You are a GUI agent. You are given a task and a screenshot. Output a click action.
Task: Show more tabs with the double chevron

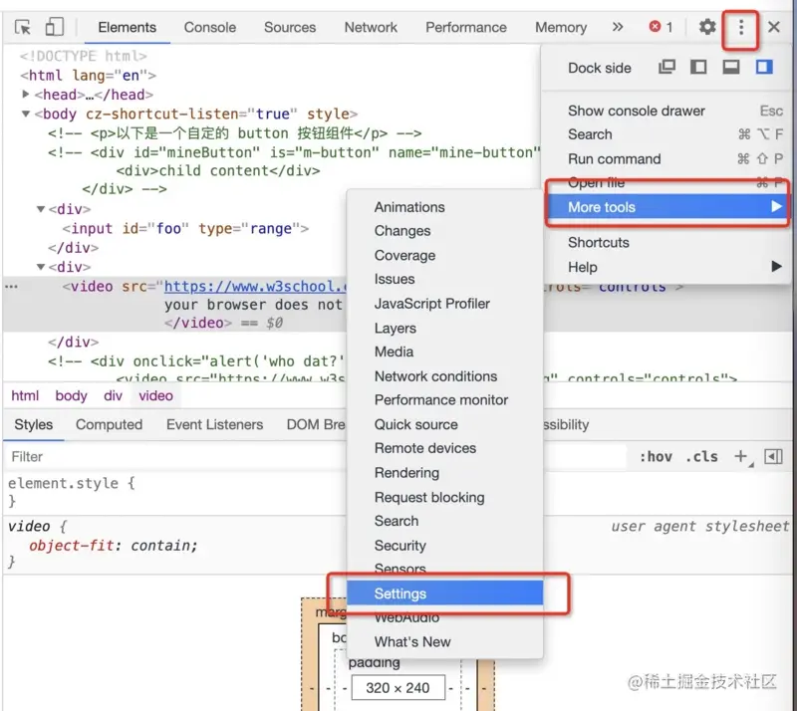(618, 27)
